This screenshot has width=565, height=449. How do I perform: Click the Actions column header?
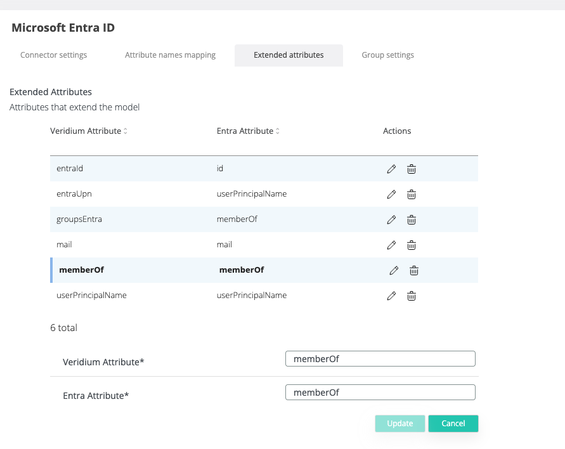pos(397,131)
